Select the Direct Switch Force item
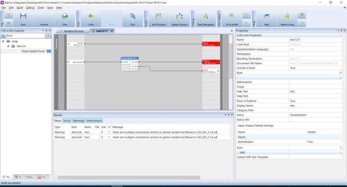Image resolution: width=347 pixels, height=187 pixels. pyautogui.click(x=33, y=51)
